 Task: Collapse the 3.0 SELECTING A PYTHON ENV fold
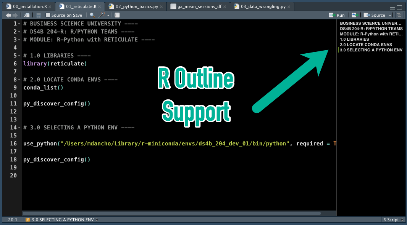19,128
